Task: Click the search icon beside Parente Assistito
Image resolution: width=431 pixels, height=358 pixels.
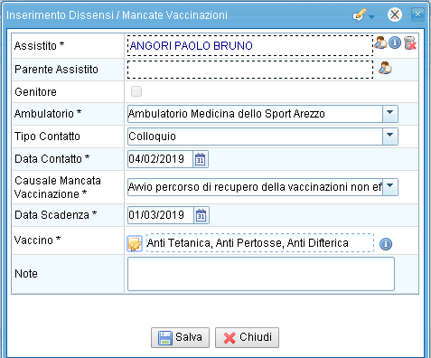Action: (385, 68)
